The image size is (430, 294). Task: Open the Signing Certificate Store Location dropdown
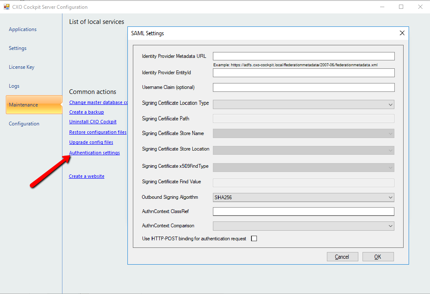click(x=303, y=150)
